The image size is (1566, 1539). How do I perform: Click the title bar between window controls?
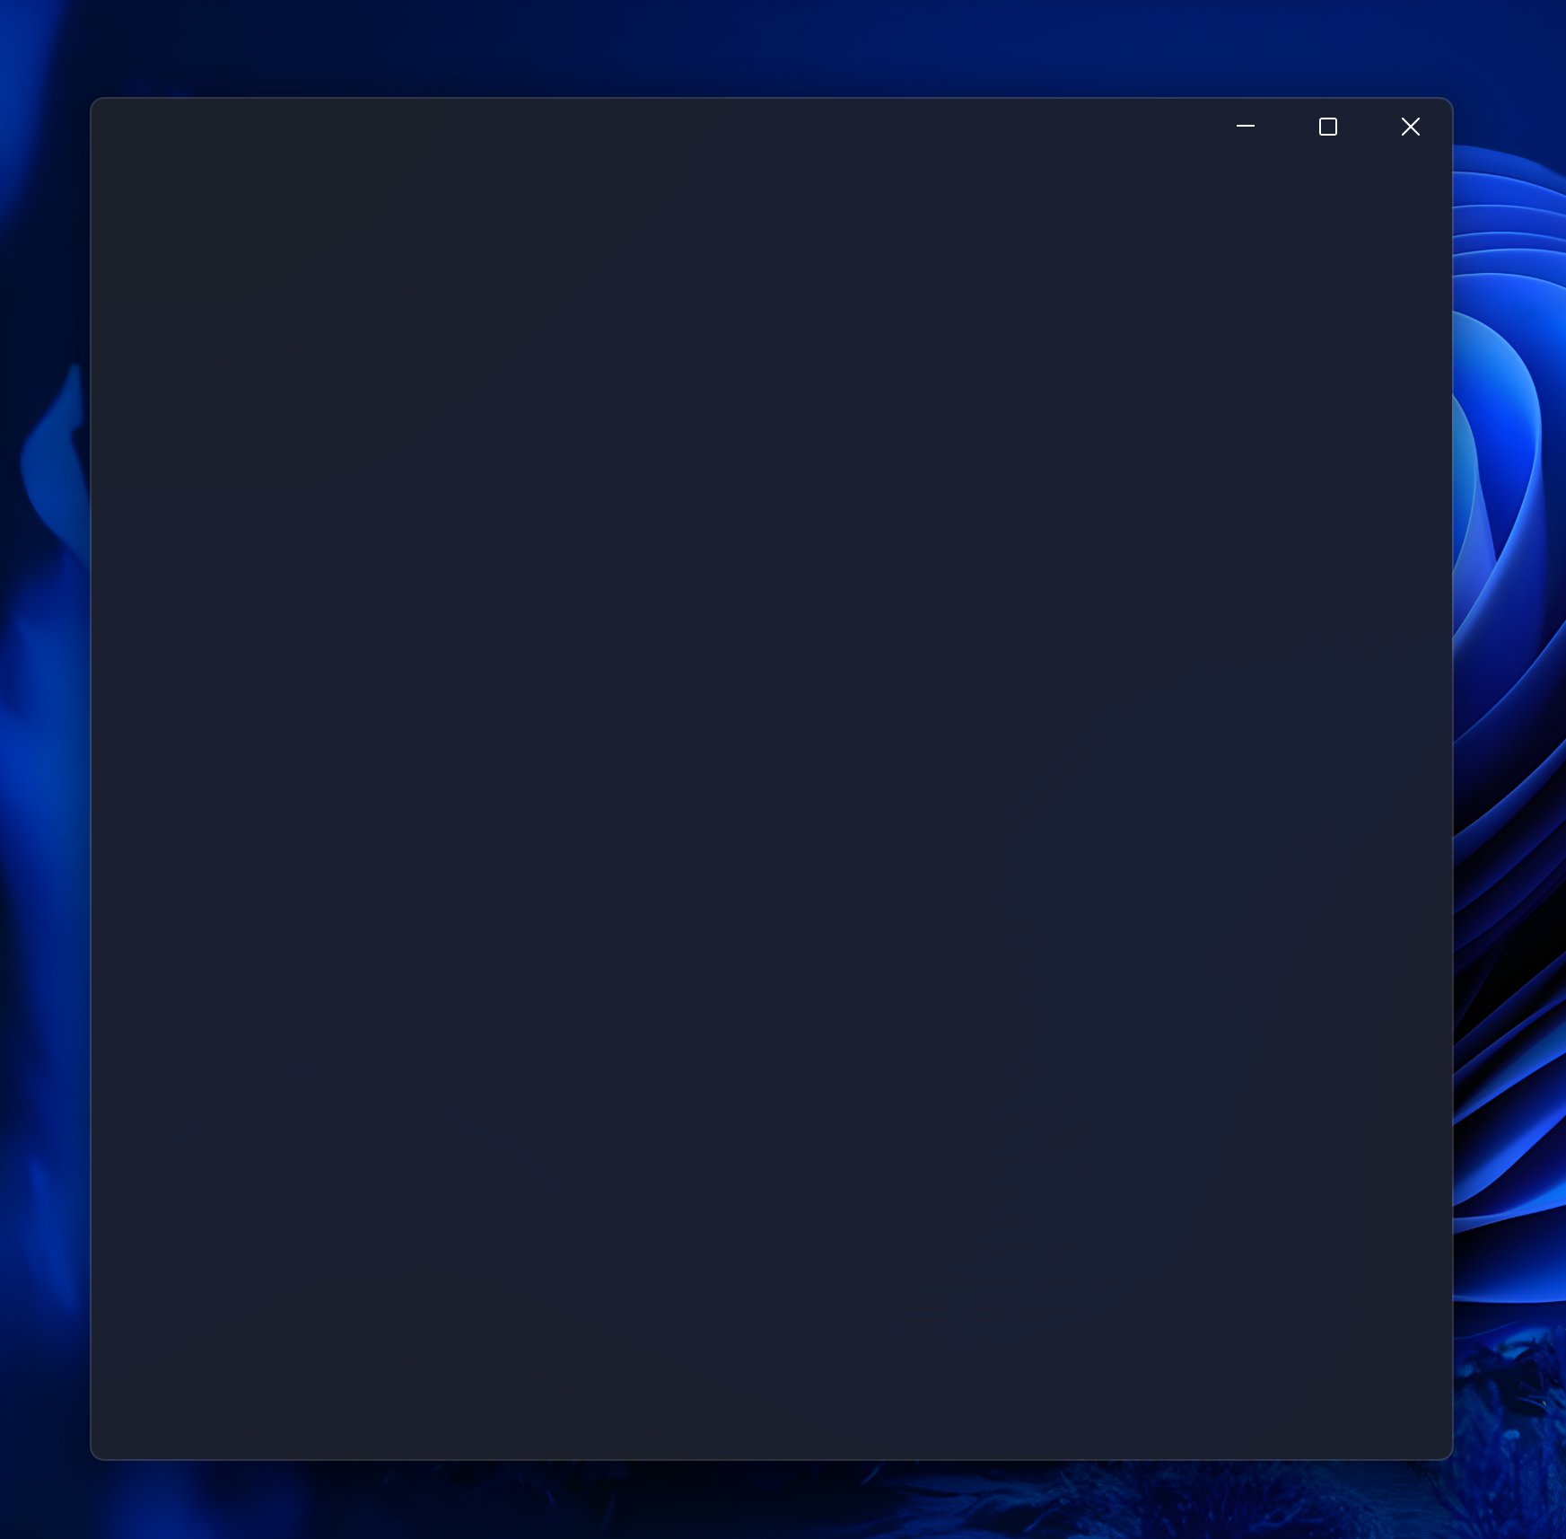(1286, 127)
